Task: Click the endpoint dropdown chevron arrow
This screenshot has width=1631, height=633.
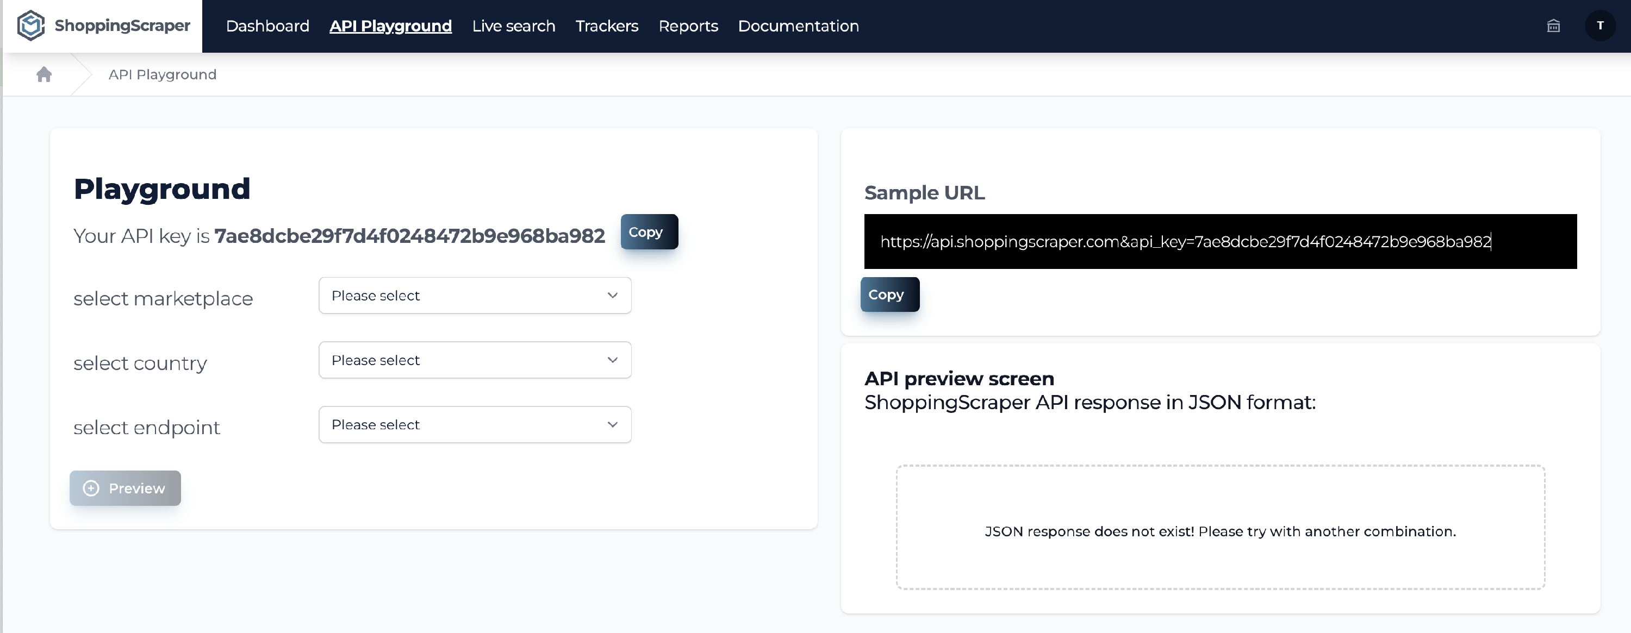Action: (612, 425)
